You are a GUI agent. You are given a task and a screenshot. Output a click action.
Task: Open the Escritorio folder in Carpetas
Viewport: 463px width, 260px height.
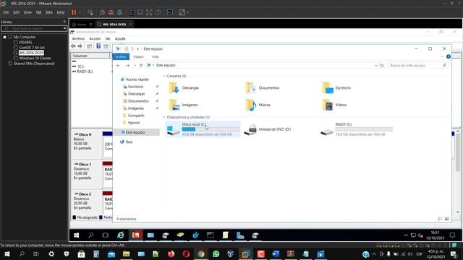[336, 88]
